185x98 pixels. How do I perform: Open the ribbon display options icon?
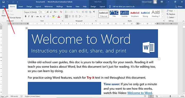[x=162, y=2]
